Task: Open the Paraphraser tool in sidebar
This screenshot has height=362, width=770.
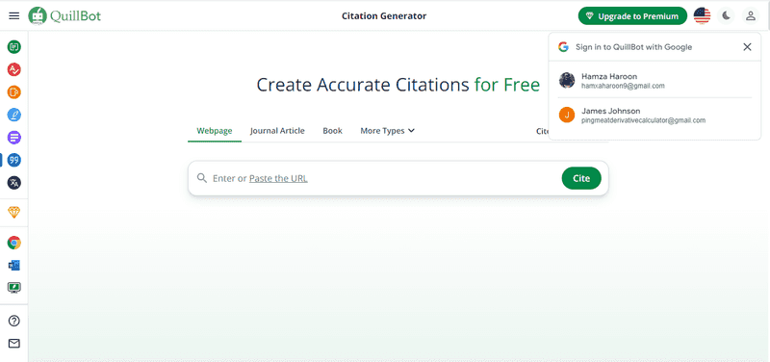Action: [14, 47]
